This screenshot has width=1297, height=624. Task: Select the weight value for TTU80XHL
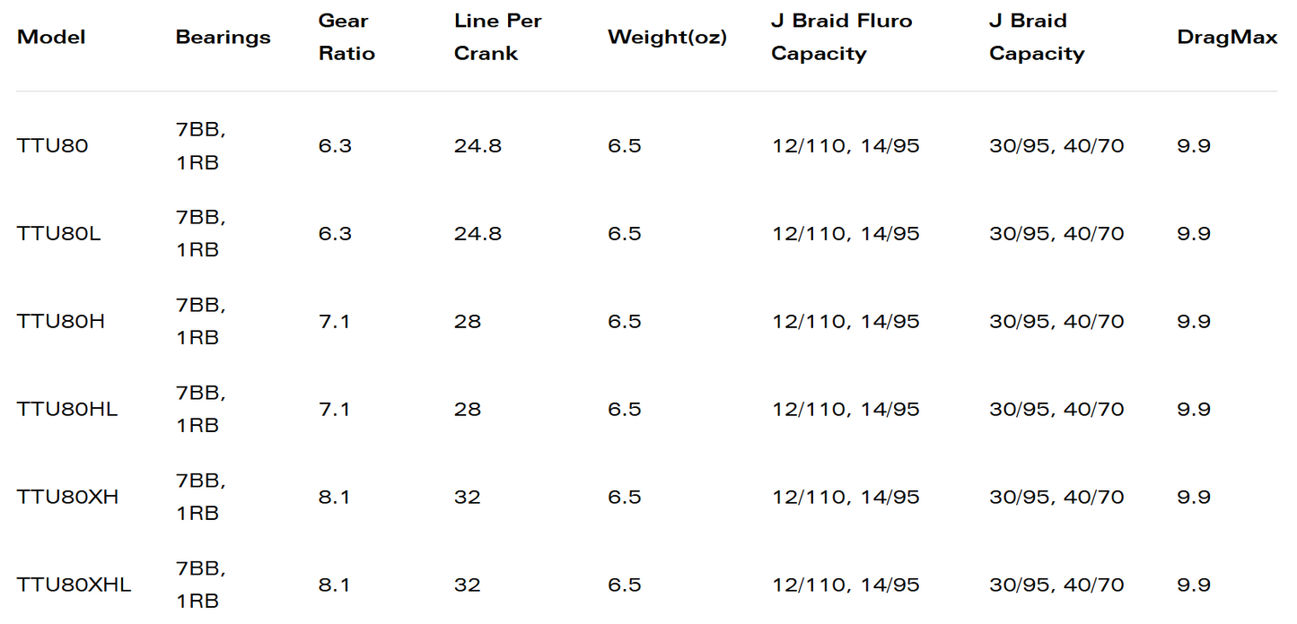tap(624, 585)
